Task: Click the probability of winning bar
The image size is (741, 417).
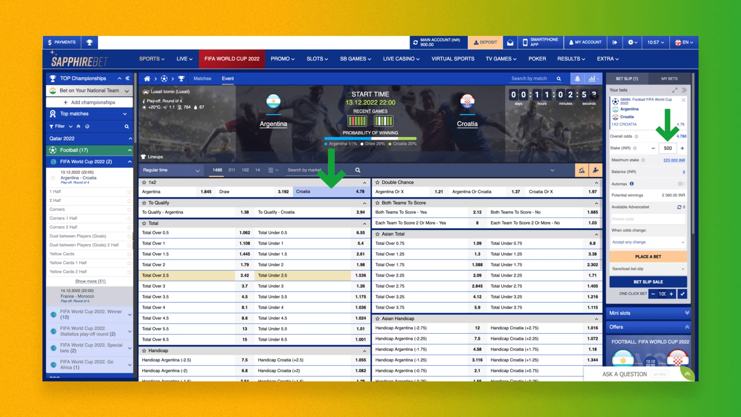Action: tap(370, 138)
